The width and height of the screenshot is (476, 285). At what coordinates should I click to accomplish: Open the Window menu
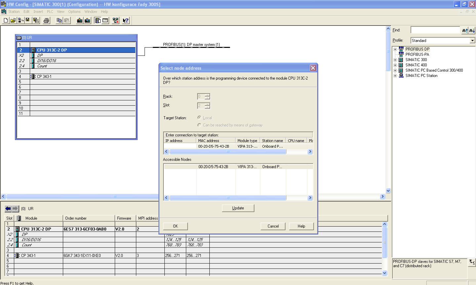91,12
